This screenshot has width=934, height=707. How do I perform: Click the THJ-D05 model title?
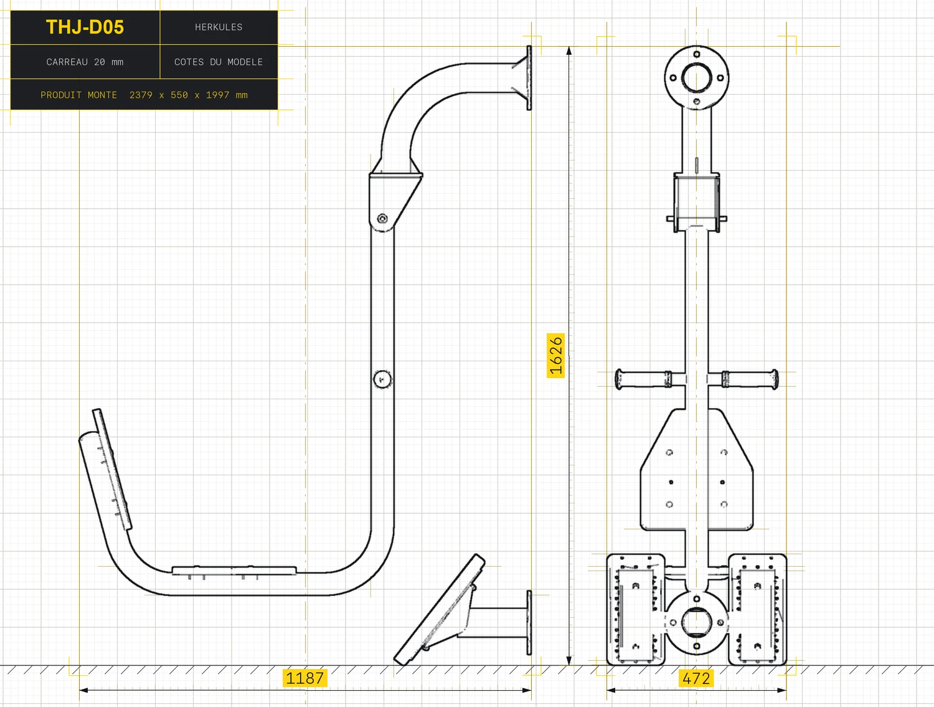(x=85, y=27)
